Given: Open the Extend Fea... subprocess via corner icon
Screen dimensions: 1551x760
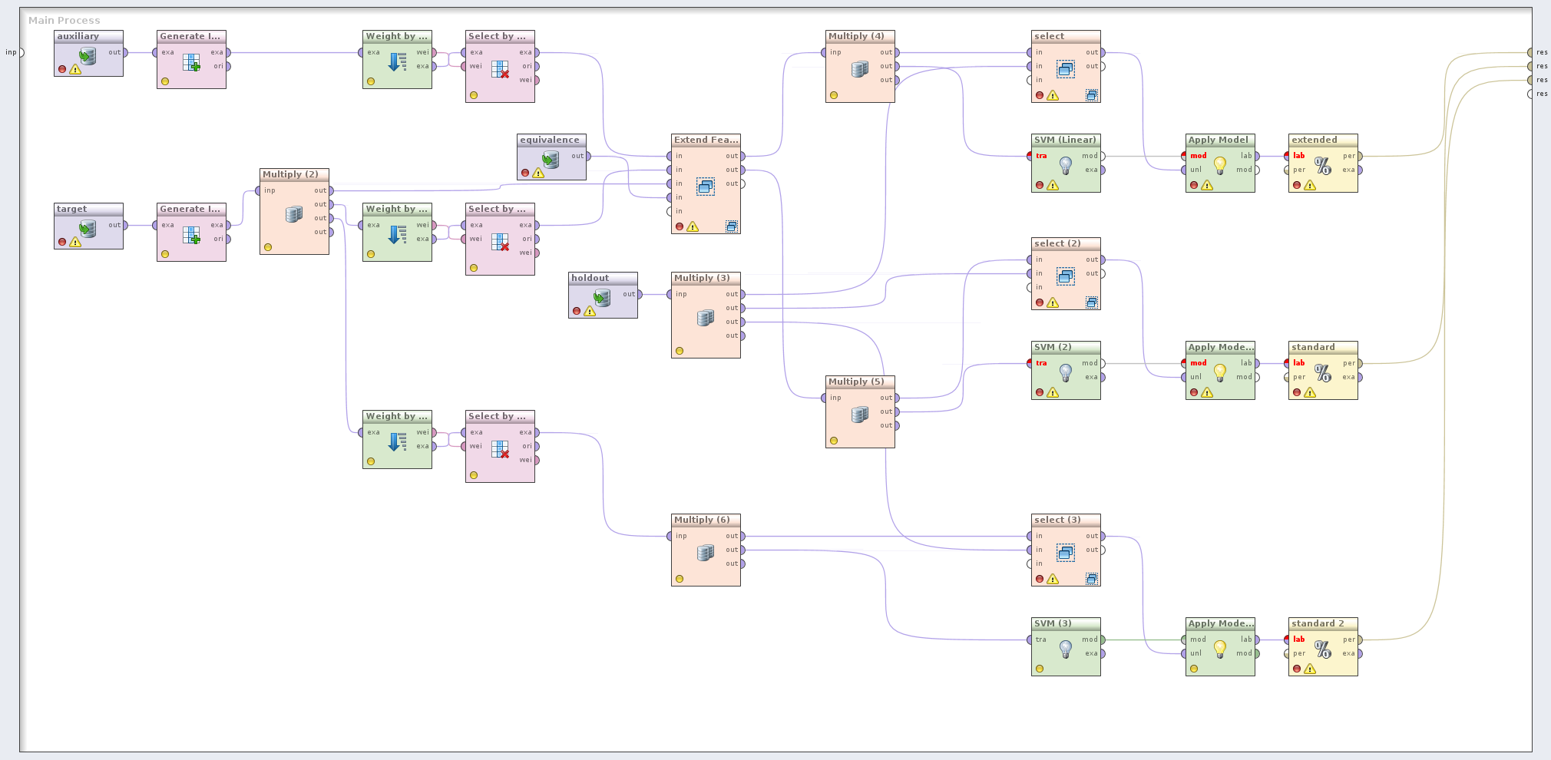Looking at the screenshot, I should pos(731,226).
